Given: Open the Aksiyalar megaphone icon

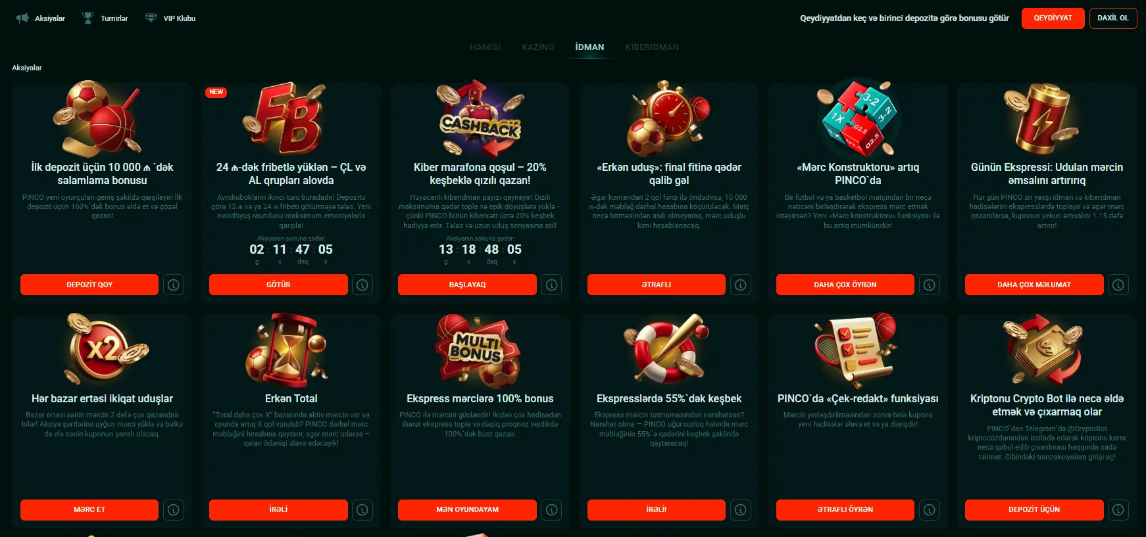Looking at the screenshot, I should tap(22, 18).
